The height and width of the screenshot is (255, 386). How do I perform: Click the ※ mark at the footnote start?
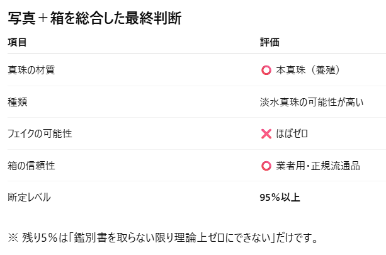click(x=13, y=238)
